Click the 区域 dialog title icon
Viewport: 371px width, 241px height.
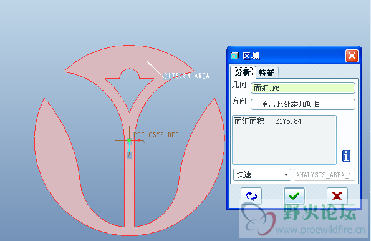(x=234, y=56)
